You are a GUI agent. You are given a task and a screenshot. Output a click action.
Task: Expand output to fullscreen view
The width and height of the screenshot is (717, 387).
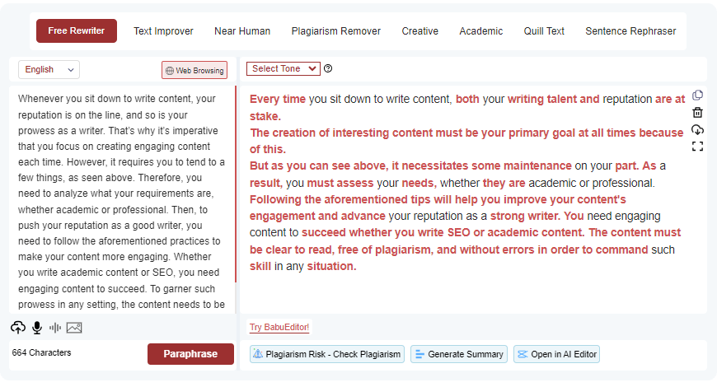click(x=697, y=147)
